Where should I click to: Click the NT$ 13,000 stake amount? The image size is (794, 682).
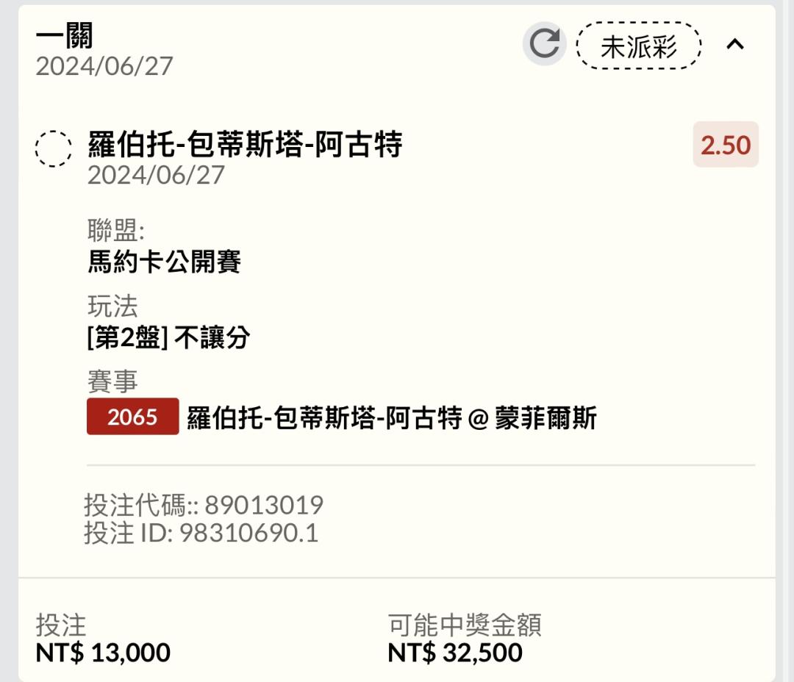point(103,653)
